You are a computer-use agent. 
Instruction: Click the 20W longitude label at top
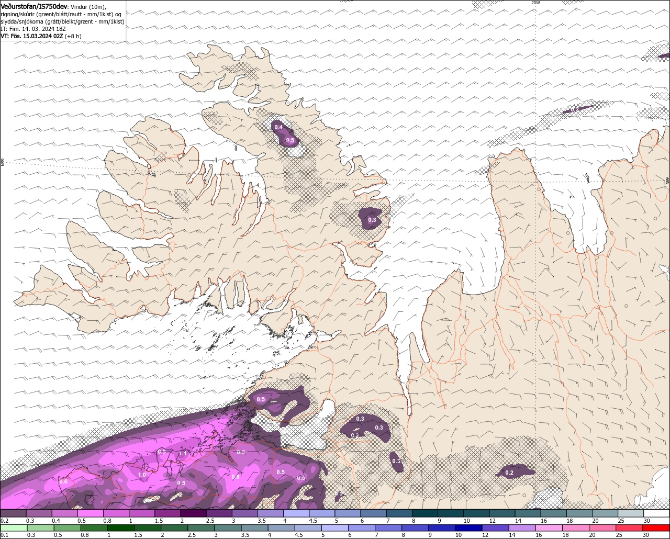point(535,3)
